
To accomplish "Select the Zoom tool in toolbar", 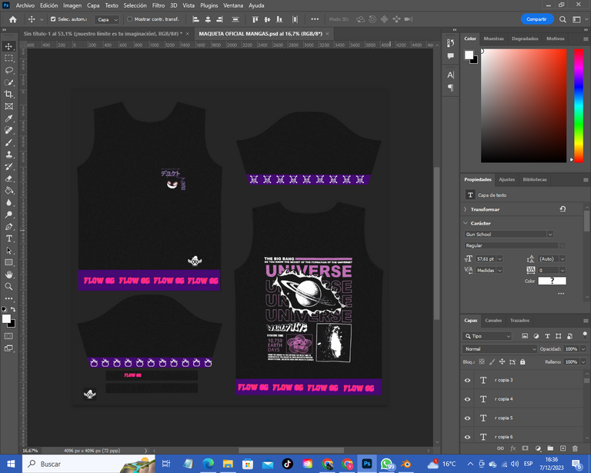I will (9, 287).
